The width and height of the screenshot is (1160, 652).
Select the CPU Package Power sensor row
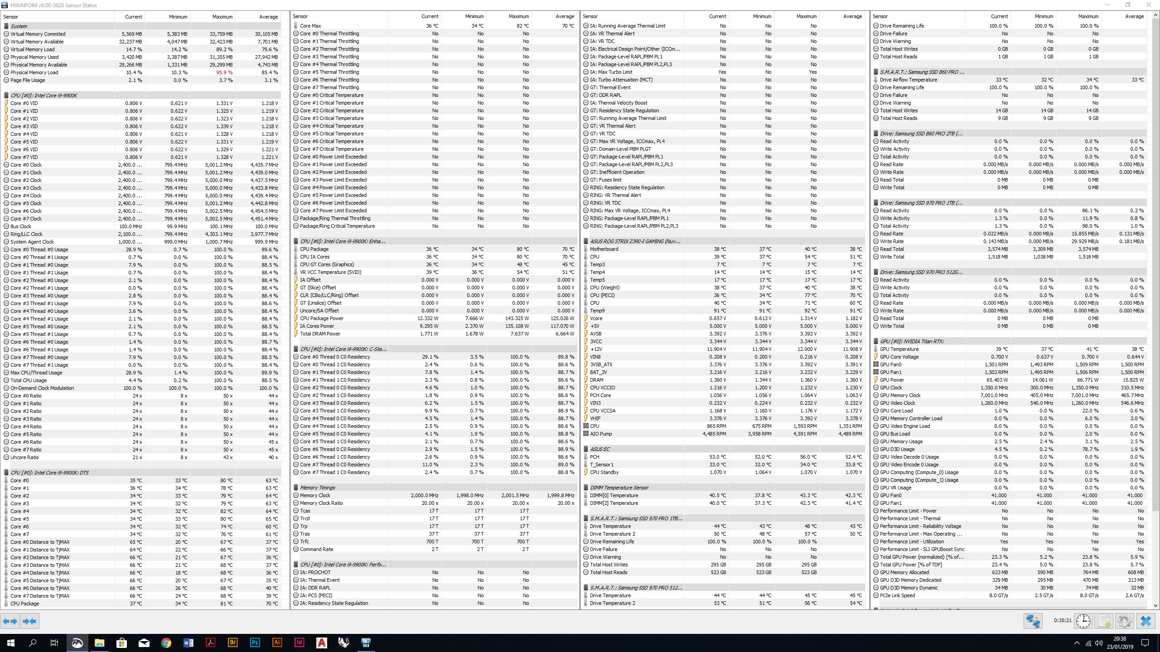click(x=322, y=318)
